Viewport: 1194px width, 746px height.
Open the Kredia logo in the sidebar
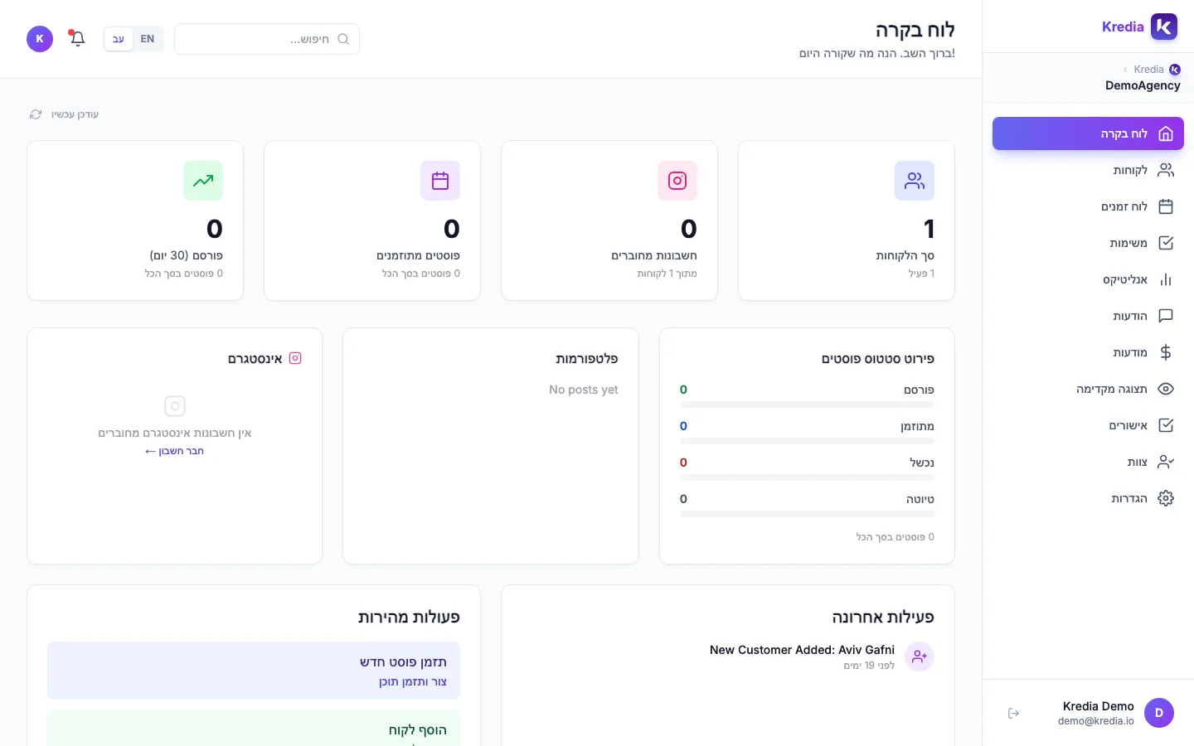click(1164, 27)
